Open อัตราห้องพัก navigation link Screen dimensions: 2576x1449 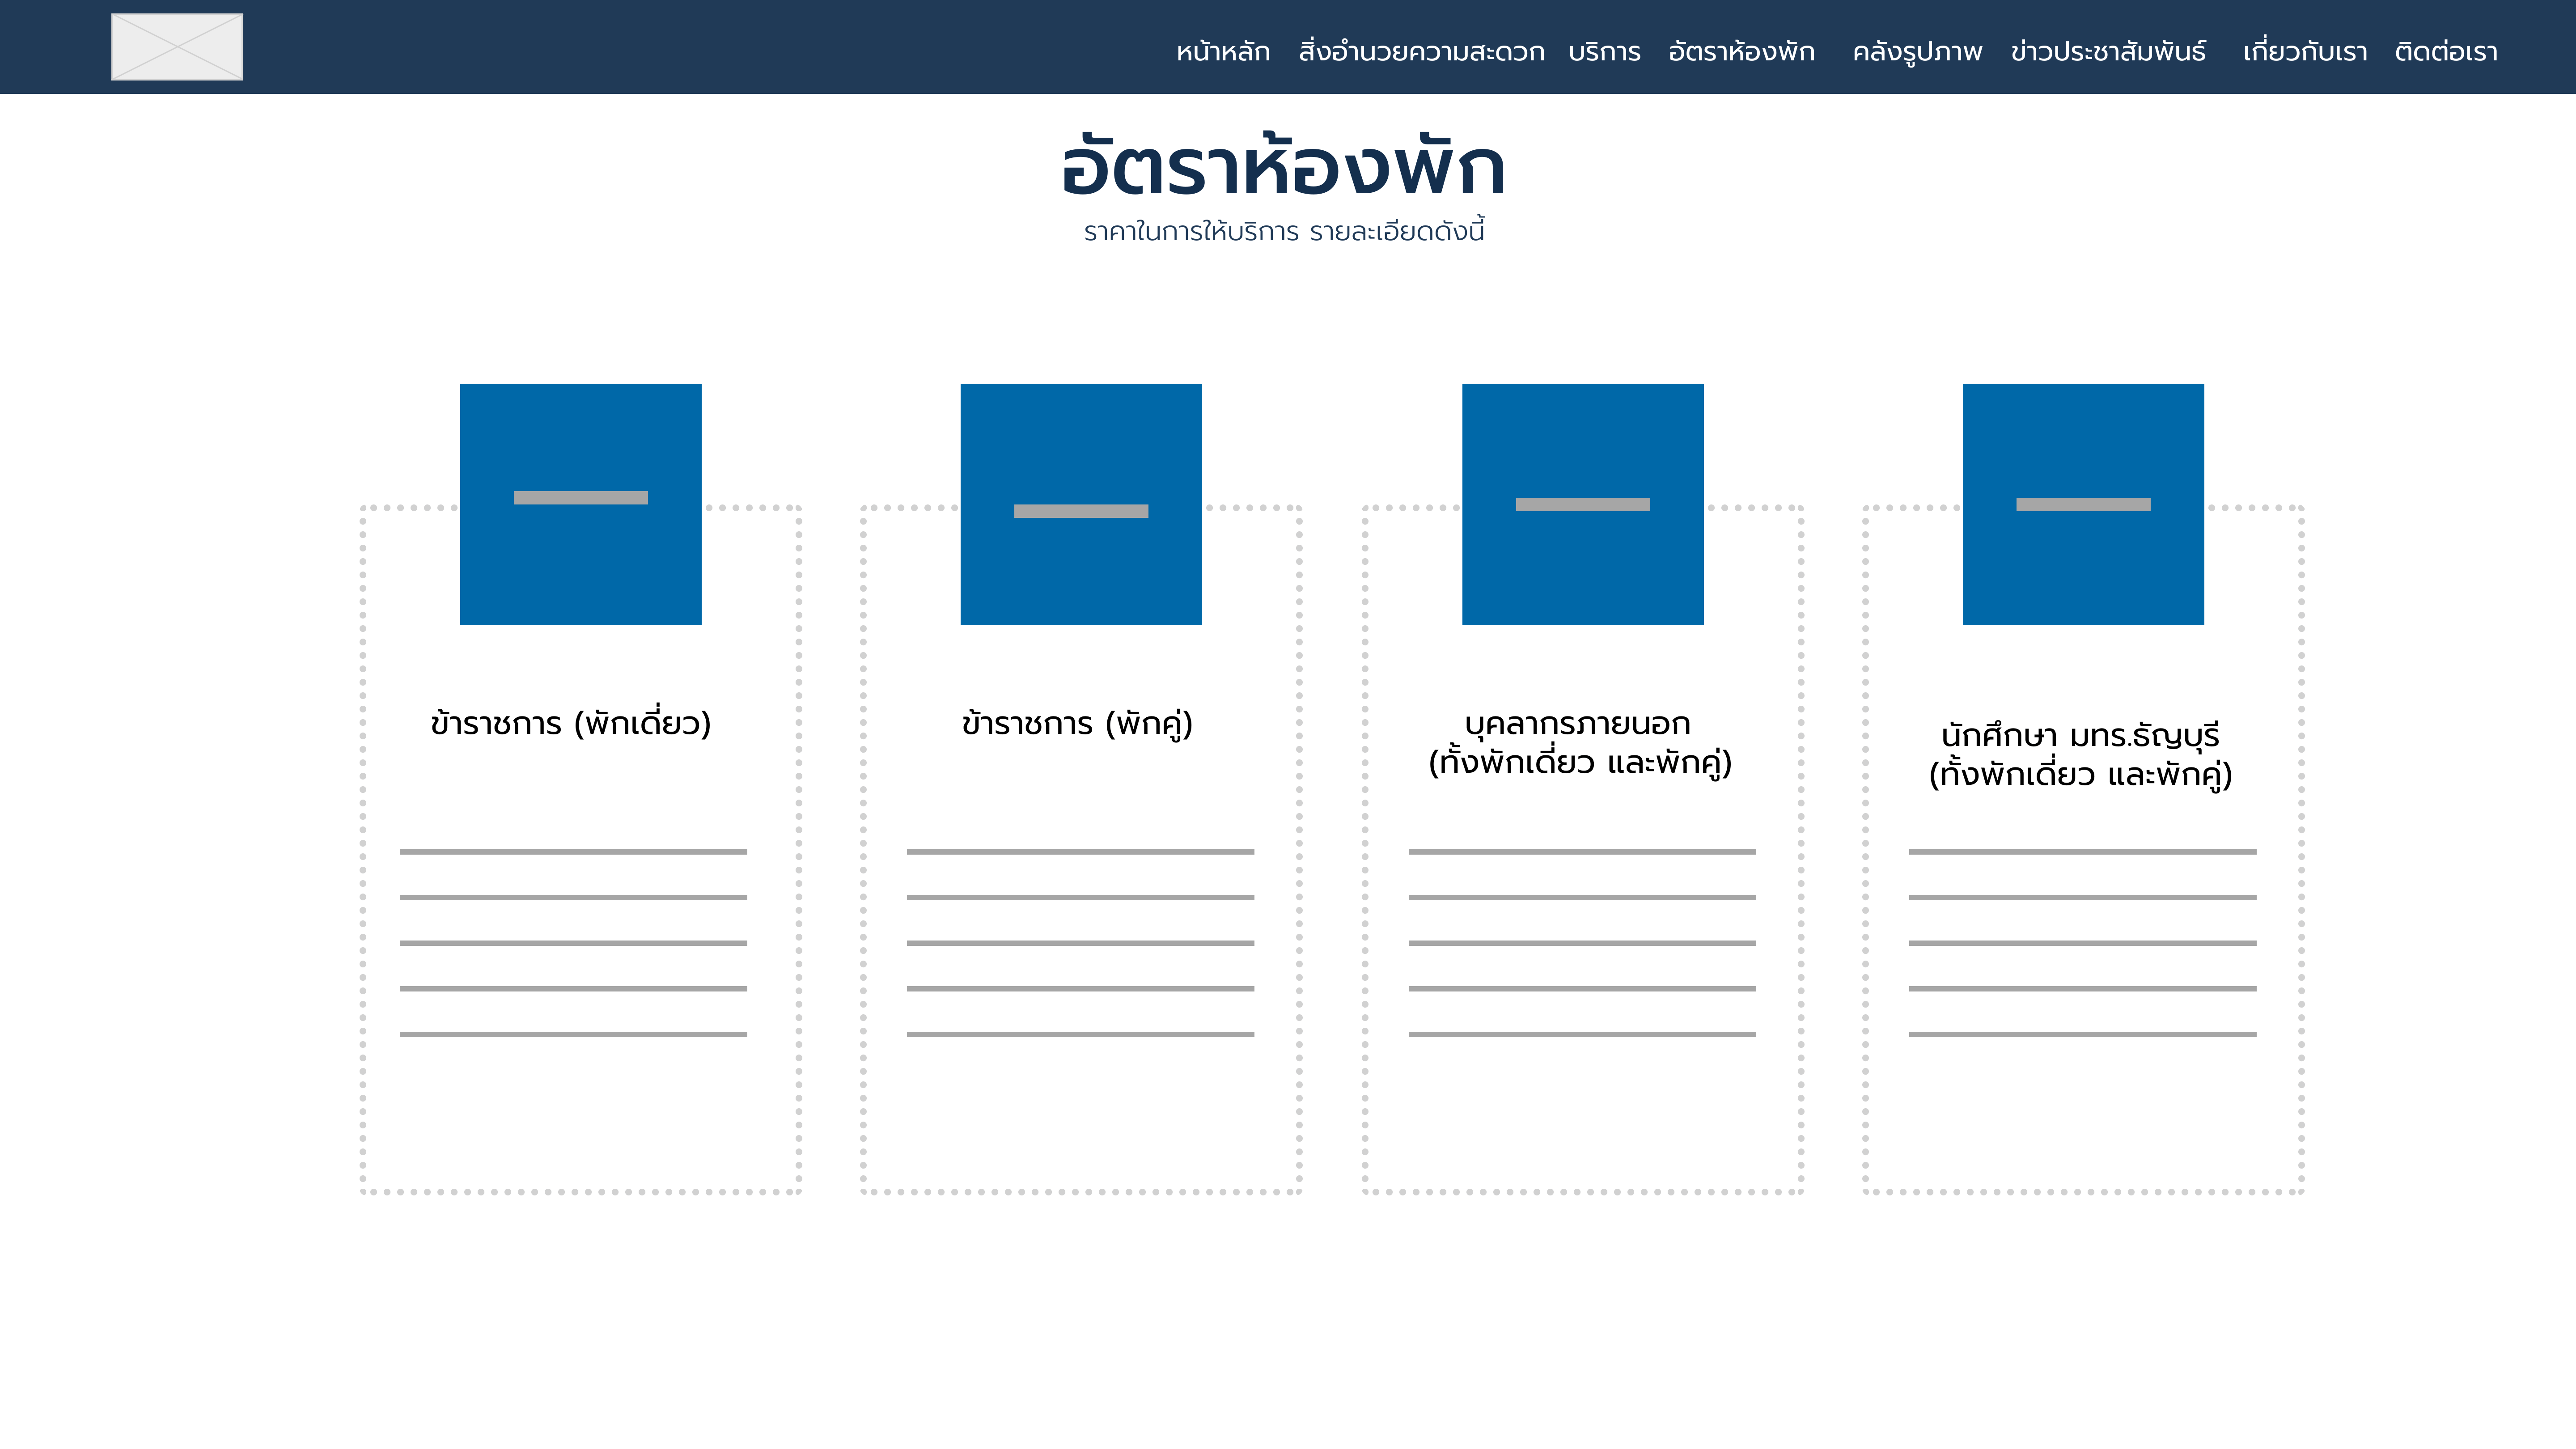(1741, 52)
